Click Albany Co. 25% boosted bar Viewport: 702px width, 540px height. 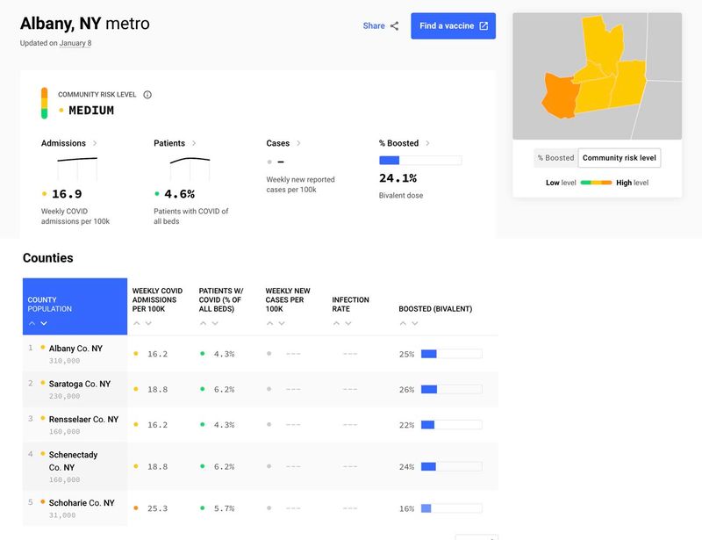coord(451,354)
